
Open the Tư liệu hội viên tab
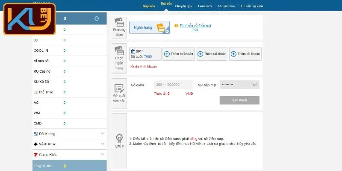click(252, 6)
